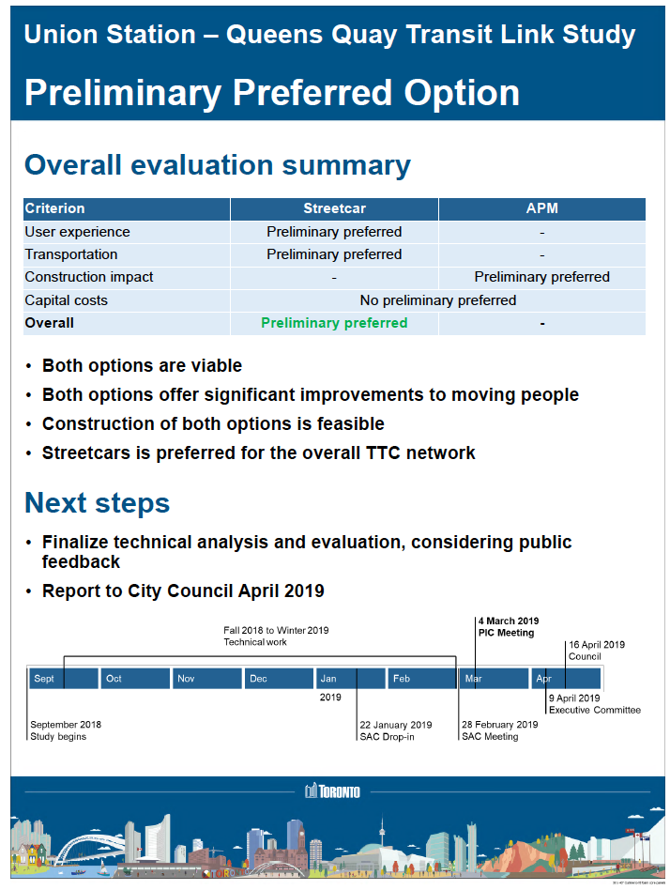The height and width of the screenshot is (890, 670).
Task: Click the 'Preliminary Preferred Option' title
Action: point(272,93)
